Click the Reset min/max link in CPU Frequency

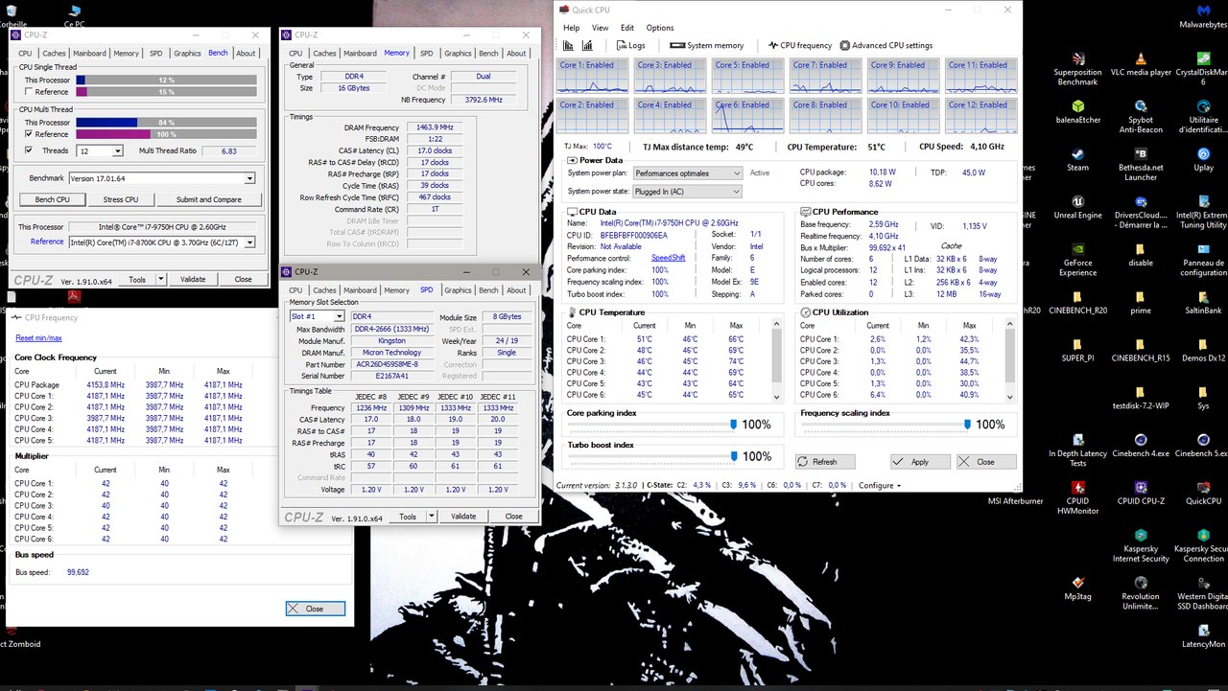click(38, 338)
